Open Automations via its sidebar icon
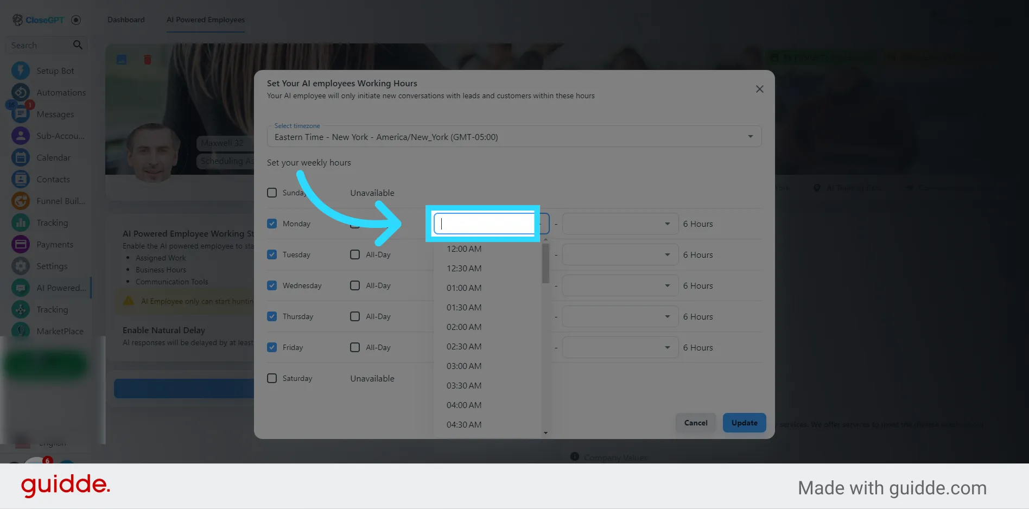Screen dimensions: 1029x509 click(21, 92)
